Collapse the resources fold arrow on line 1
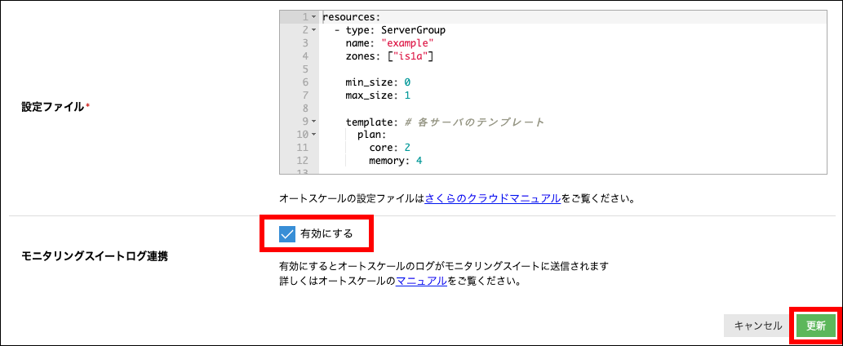 [x=313, y=17]
